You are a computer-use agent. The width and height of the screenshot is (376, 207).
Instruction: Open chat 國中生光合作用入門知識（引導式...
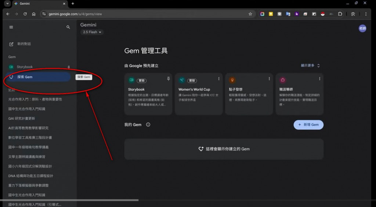(x=35, y=204)
